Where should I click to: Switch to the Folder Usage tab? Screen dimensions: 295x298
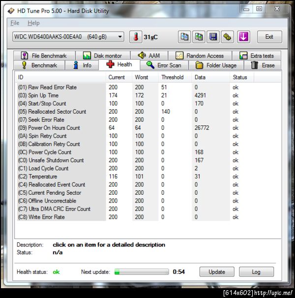pyautogui.click(x=216, y=65)
